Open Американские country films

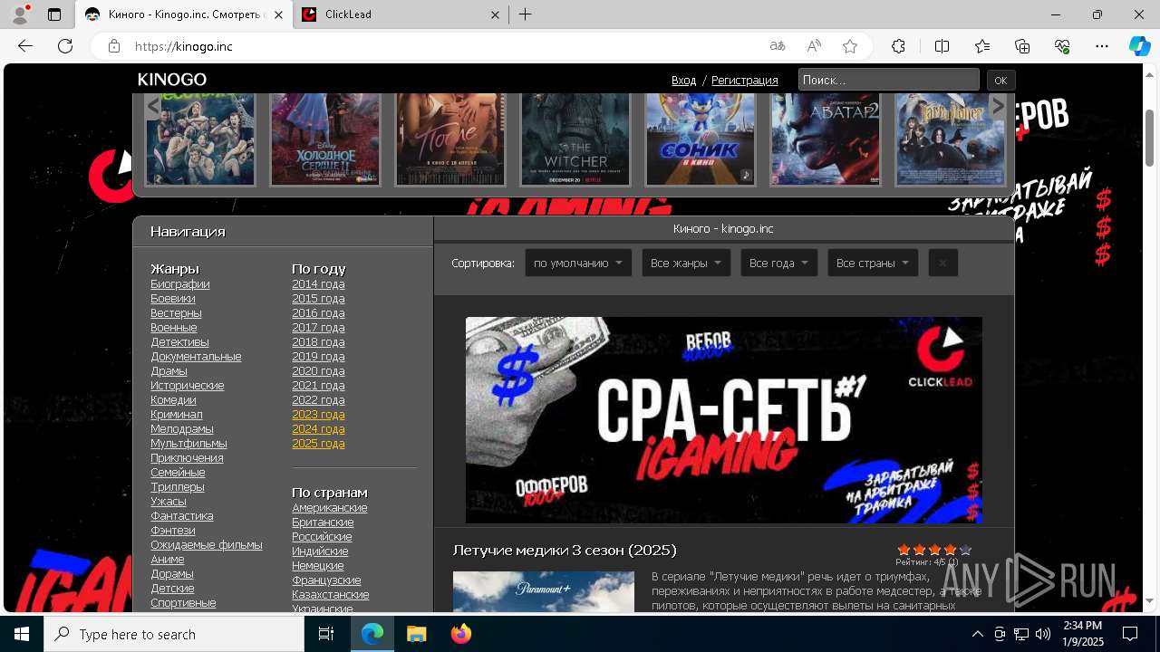coord(330,508)
